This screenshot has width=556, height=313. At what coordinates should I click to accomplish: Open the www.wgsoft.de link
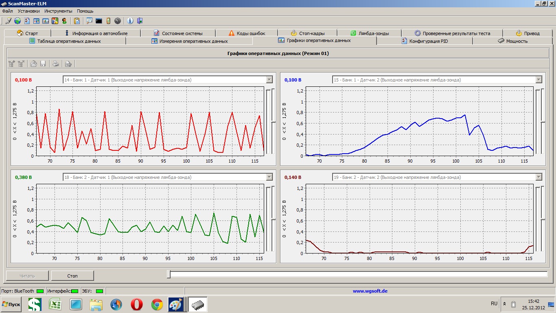point(370,291)
